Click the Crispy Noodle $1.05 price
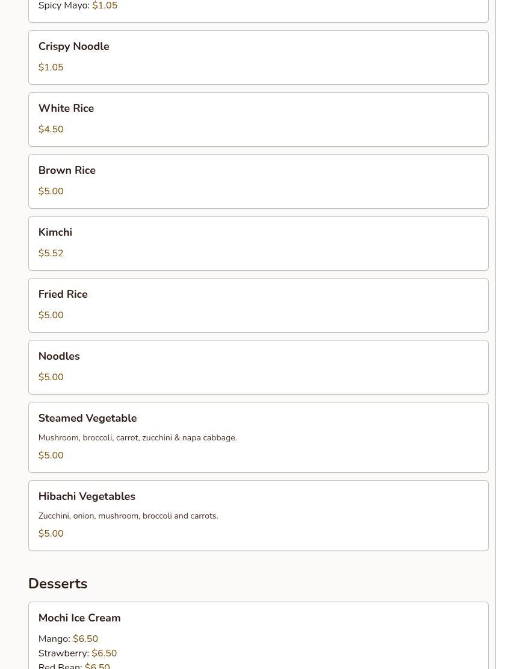Viewport: 508px width, 669px height. [x=51, y=67]
